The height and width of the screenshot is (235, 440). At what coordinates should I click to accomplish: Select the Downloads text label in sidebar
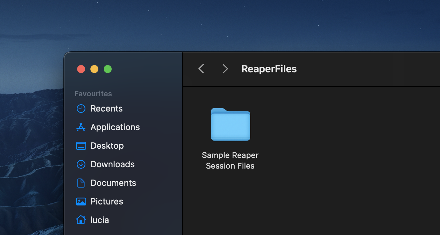pyautogui.click(x=112, y=164)
